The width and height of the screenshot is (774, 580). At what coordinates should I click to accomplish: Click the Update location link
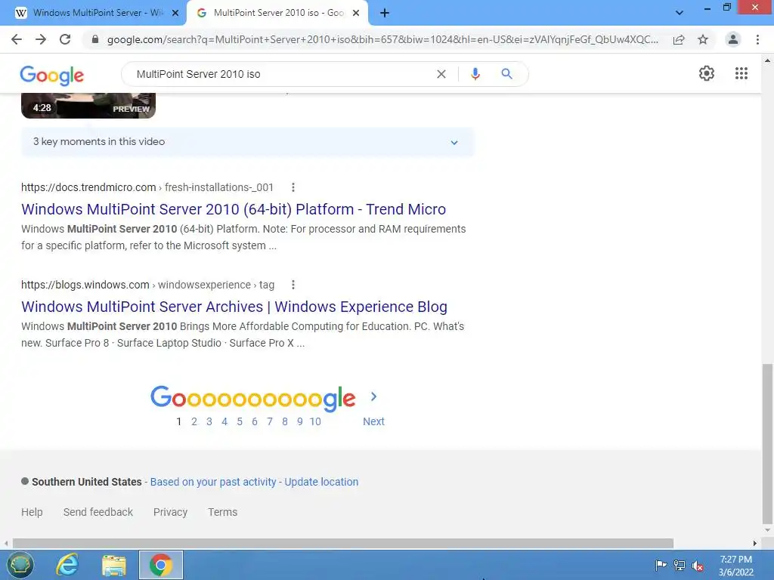(321, 482)
